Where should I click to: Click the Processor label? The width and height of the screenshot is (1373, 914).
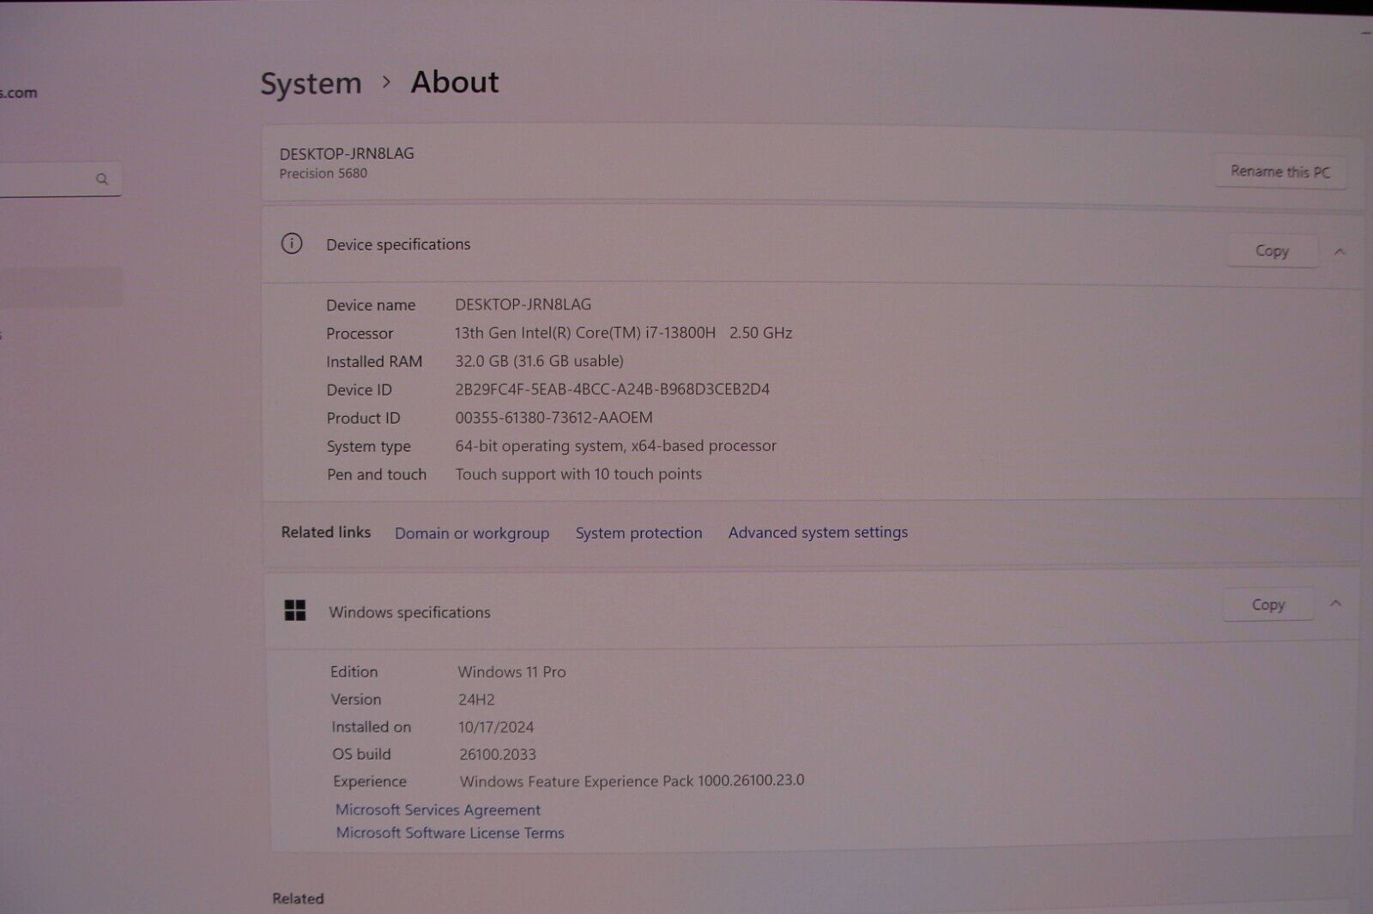click(x=360, y=334)
